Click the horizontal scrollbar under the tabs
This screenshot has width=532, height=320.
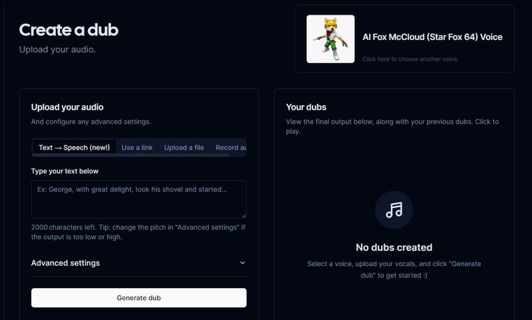tap(133, 156)
